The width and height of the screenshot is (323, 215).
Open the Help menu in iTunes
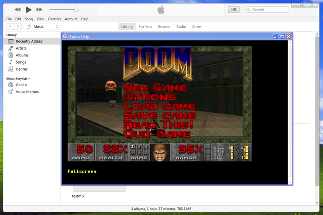(x=85, y=19)
